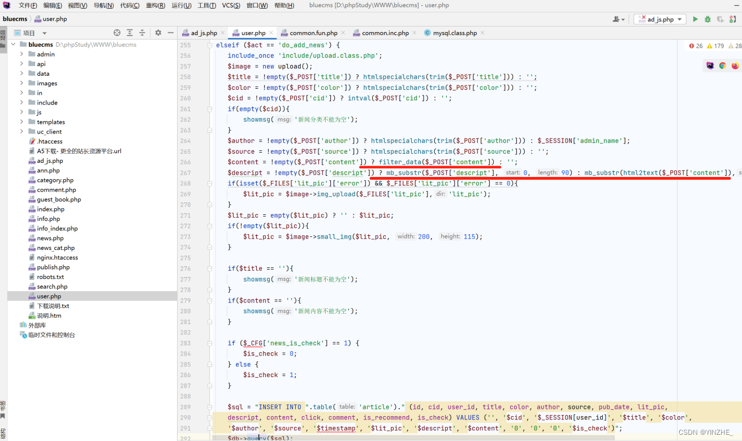Image resolution: width=742 pixels, height=441 pixels.
Task: Select news.php in the project tree
Action: [50, 238]
